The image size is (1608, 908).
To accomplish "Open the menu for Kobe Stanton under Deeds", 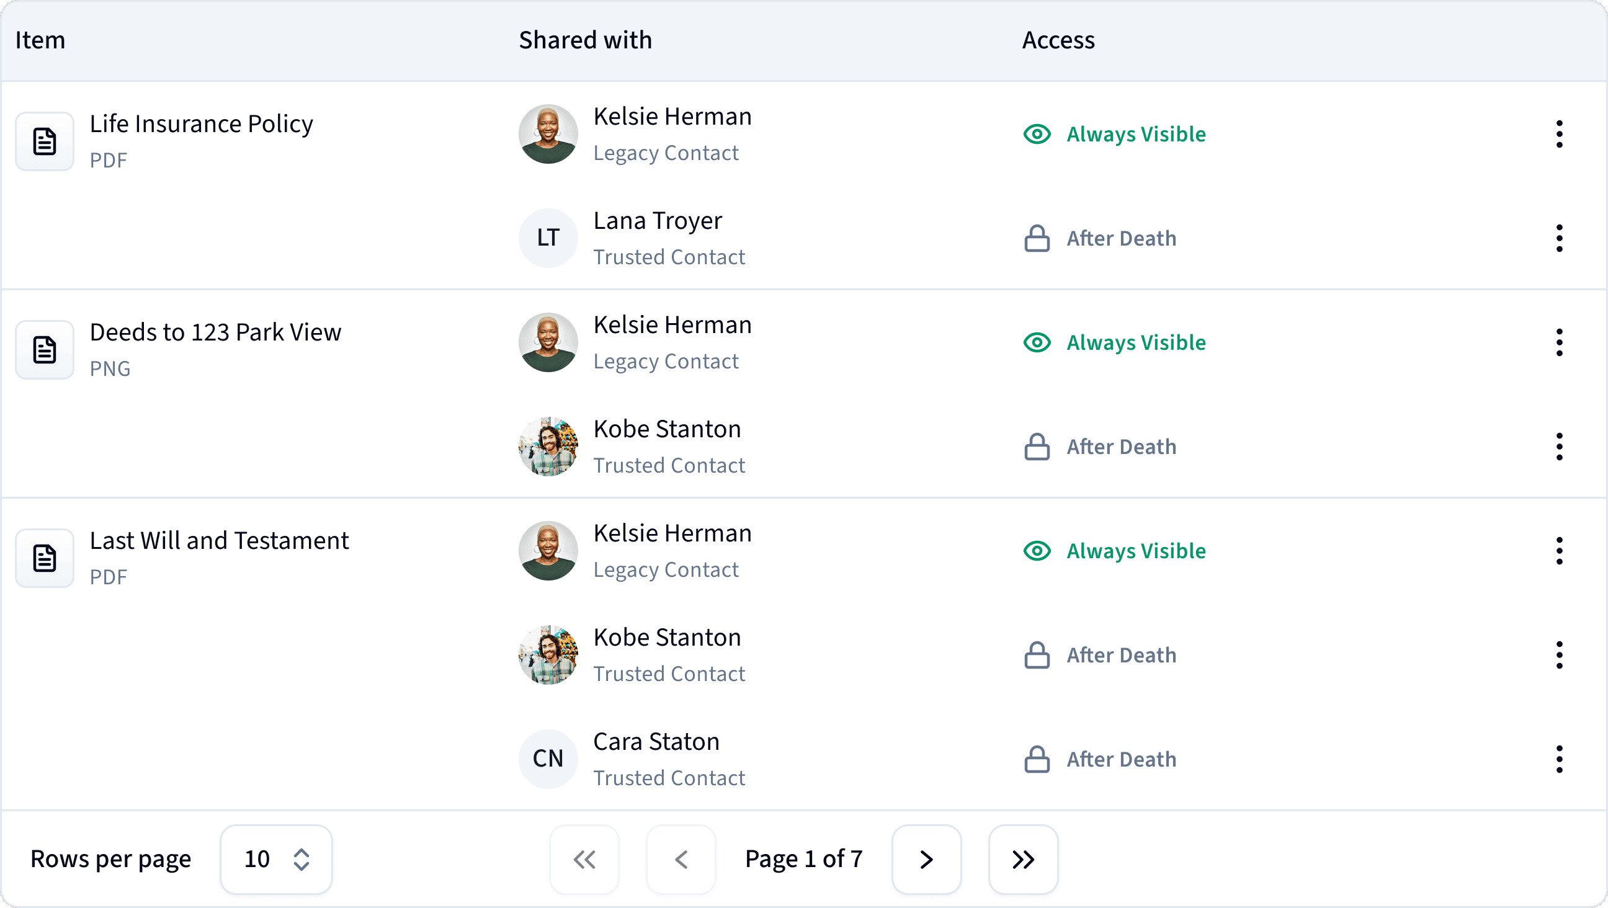I will click(x=1559, y=447).
